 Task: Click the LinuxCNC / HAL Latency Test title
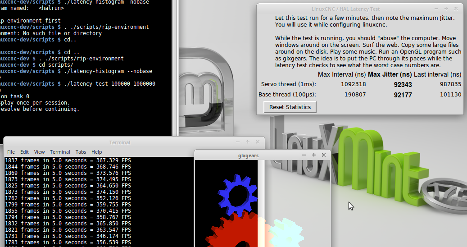345,9
